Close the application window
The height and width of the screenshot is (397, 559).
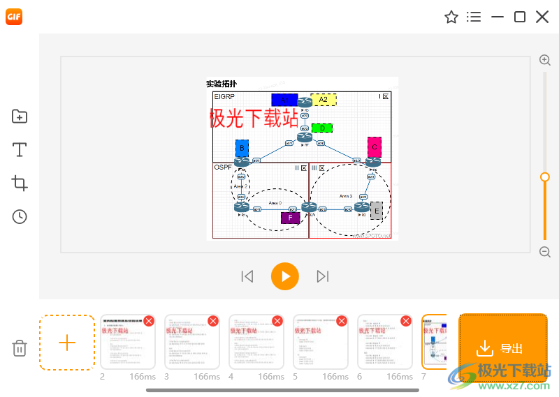click(542, 17)
